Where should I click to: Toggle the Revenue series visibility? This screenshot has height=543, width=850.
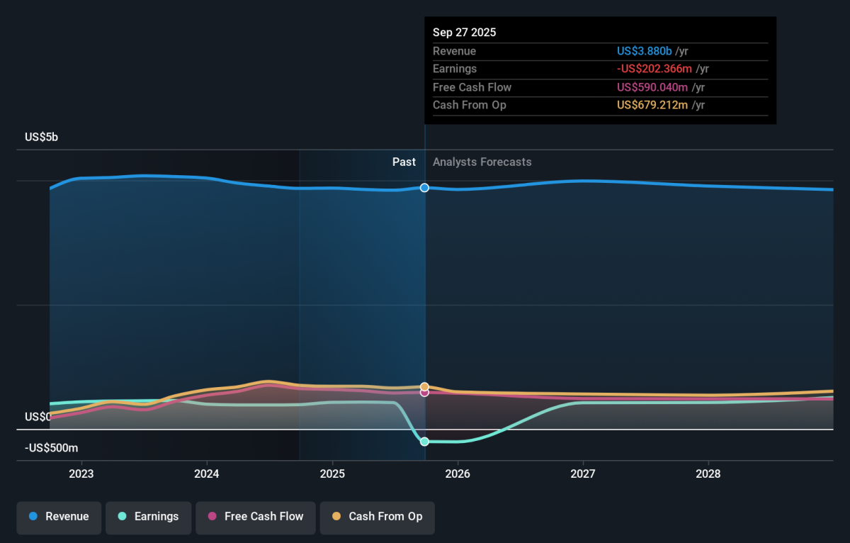click(59, 517)
